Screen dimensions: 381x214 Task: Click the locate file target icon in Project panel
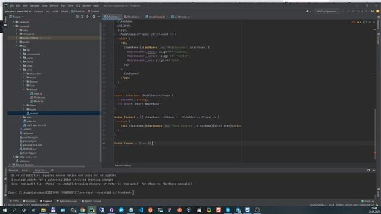point(77,17)
